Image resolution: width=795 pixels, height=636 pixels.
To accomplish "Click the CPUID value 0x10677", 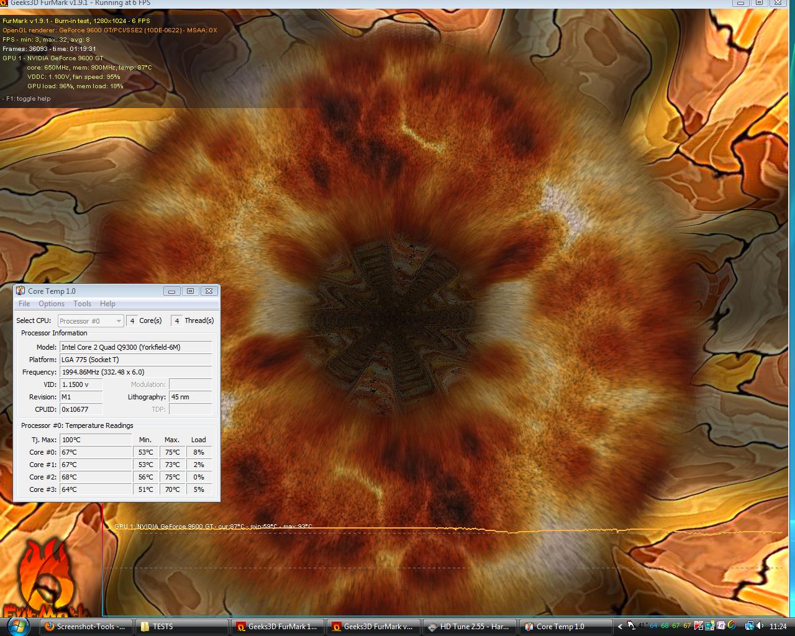I will (81, 409).
